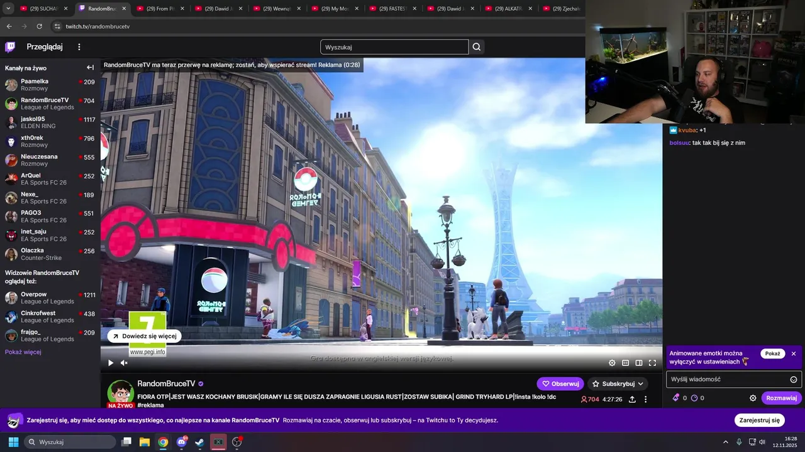
Task: Click RandomBruceTV channel avatar below video
Action: coord(120,394)
